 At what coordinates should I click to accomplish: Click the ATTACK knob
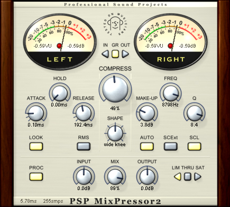(x=36, y=113)
